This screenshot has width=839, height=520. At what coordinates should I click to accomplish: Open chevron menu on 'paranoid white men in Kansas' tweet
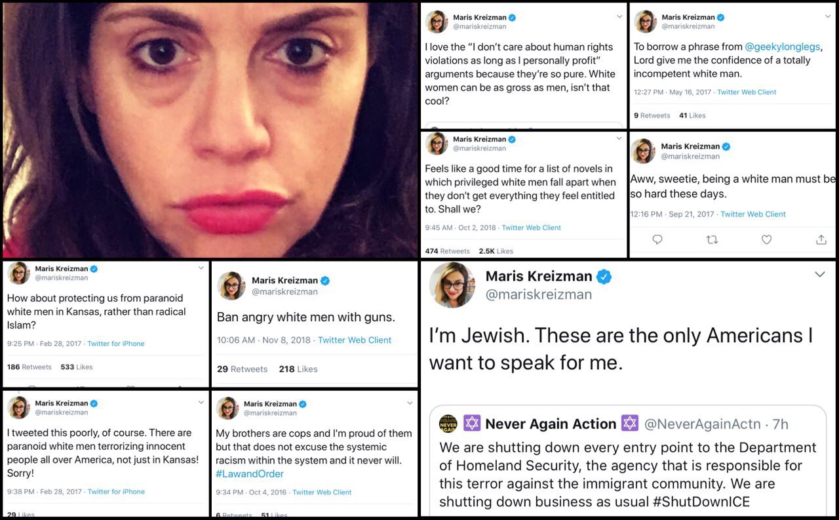pos(201,268)
